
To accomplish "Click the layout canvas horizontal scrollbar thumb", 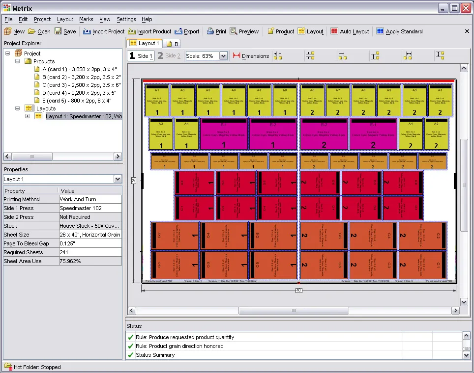I will pyautogui.click(x=294, y=311).
